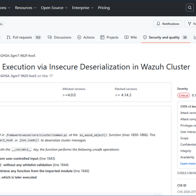Click the Security shield icon

pyautogui.click(x=145, y=37)
